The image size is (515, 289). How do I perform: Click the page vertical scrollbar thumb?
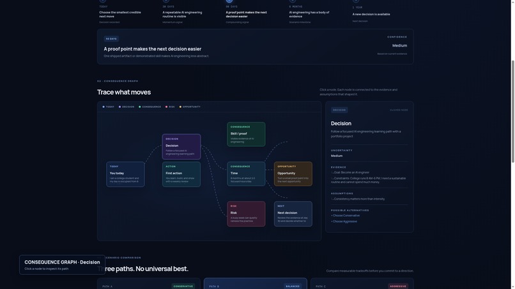point(512,112)
